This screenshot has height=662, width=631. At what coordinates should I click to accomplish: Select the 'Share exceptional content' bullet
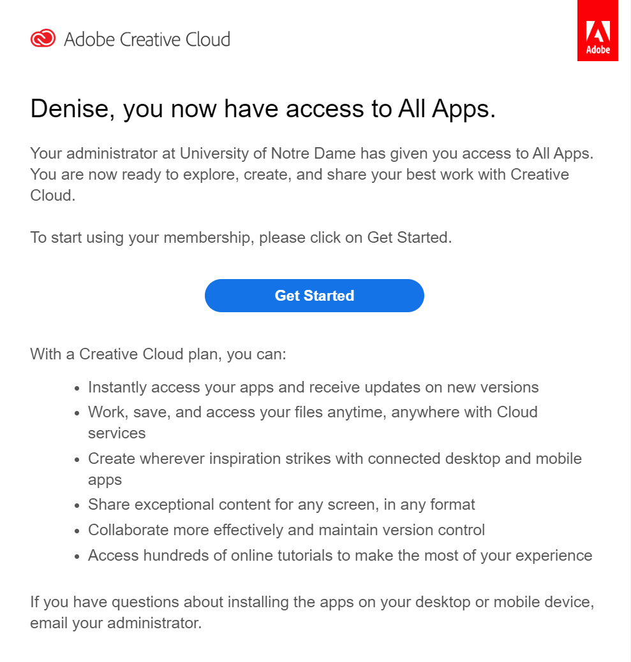[x=281, y=505]
